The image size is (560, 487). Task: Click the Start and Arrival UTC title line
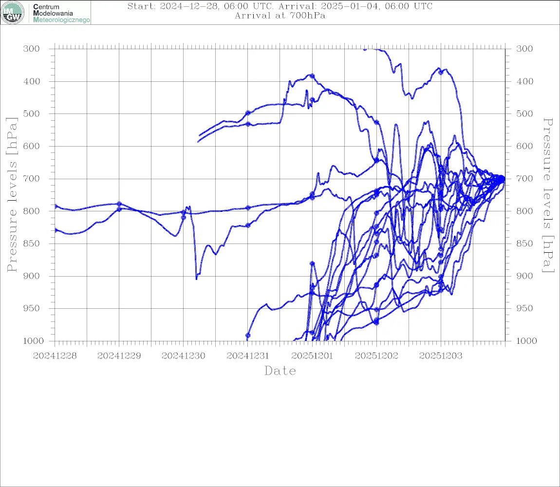[x=280, y=6]
